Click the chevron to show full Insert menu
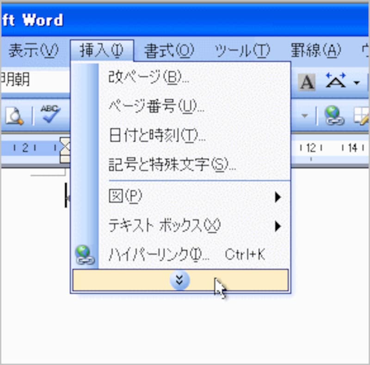Image resolution: width=370 pixels, height=365 pixels. pos(179,280)
